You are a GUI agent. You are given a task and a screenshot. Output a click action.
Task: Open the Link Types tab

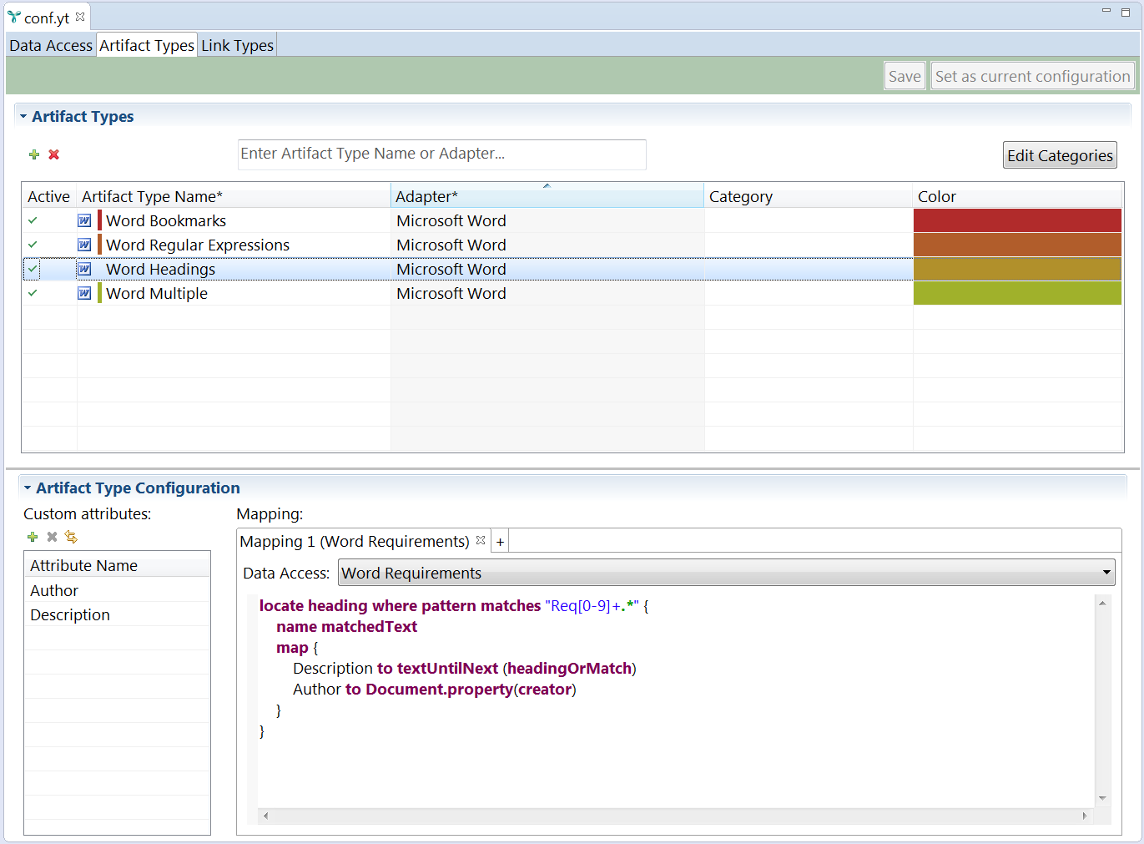tap(237, 45)
